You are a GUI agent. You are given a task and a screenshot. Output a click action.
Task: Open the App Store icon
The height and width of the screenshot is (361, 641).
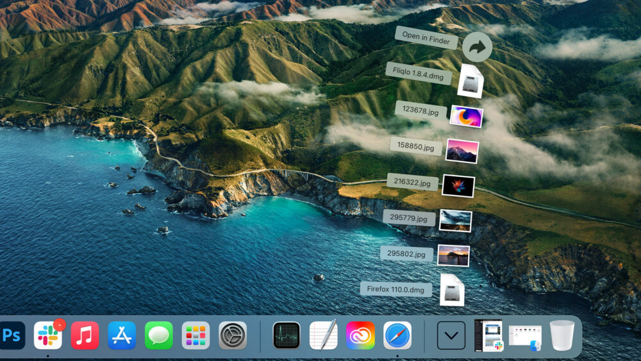pyautogui.click(x=122, y=335)
